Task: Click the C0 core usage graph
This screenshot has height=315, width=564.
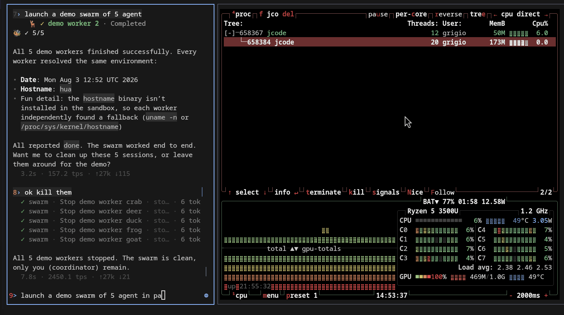Action: 436,230
